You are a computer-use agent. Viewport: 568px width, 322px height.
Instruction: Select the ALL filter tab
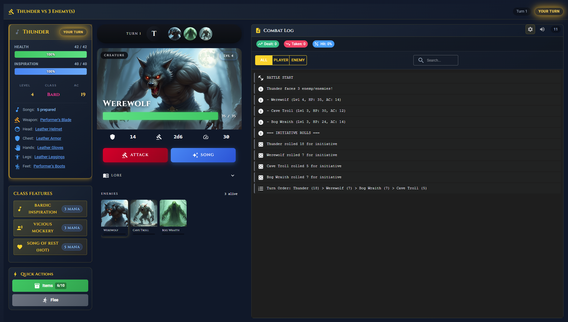[263, 60]
